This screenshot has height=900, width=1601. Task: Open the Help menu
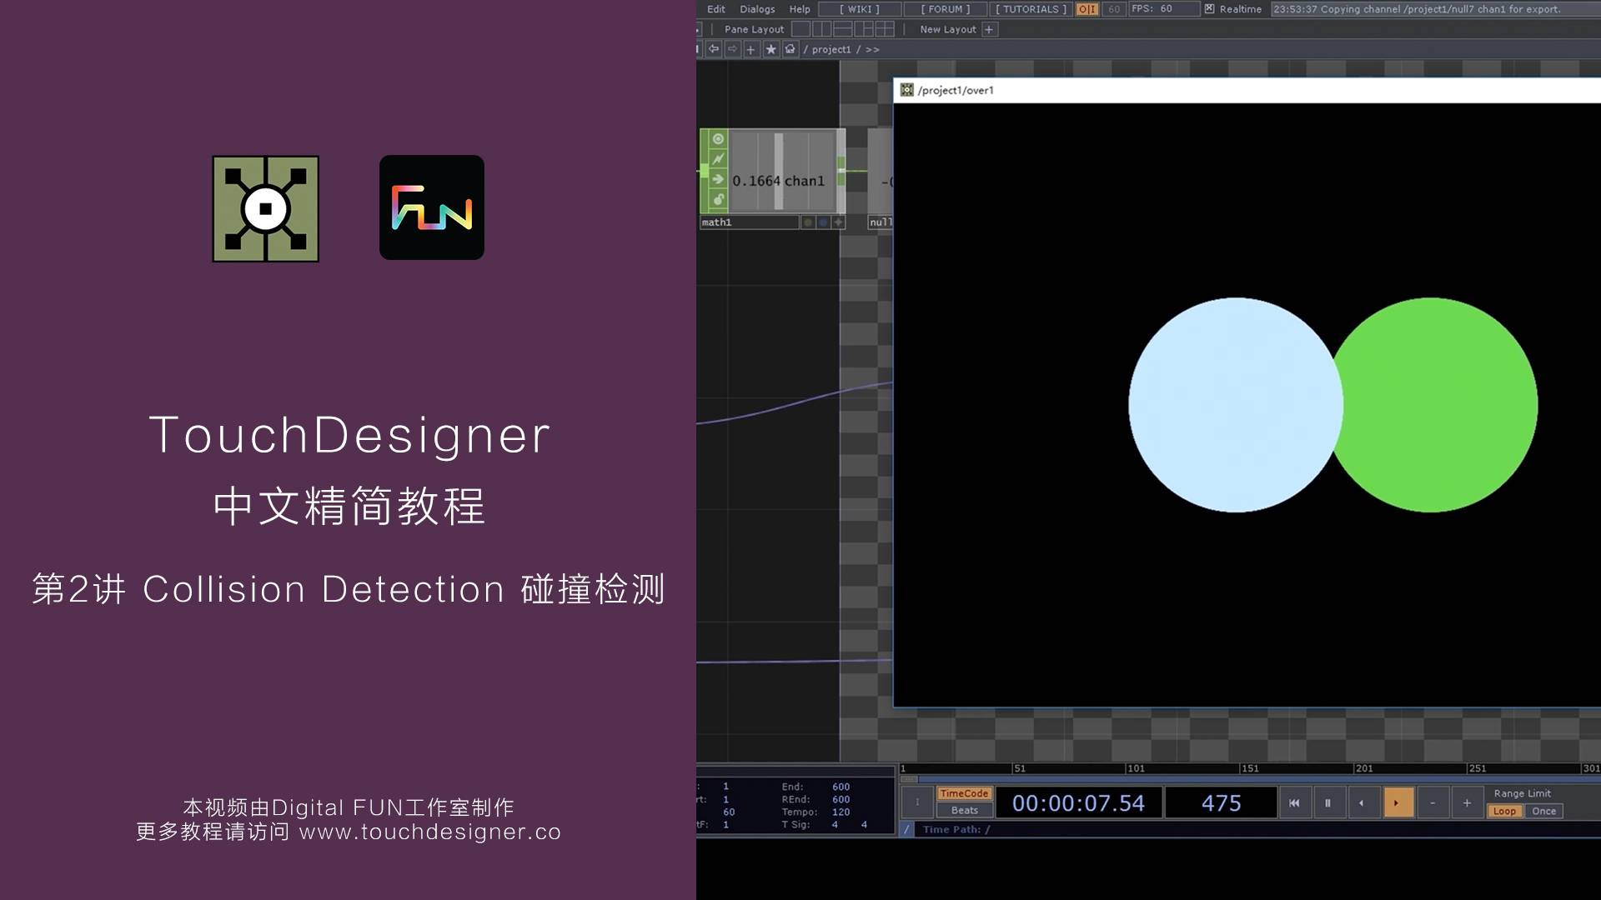800,9
